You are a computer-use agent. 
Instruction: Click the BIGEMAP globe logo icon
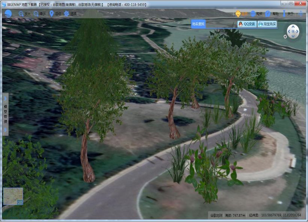coord(8,14)
